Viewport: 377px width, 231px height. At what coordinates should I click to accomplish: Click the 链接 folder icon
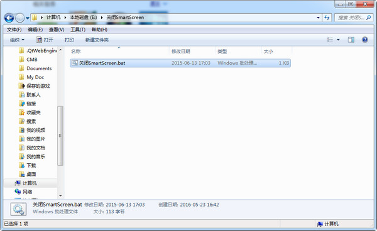point(21,104)
